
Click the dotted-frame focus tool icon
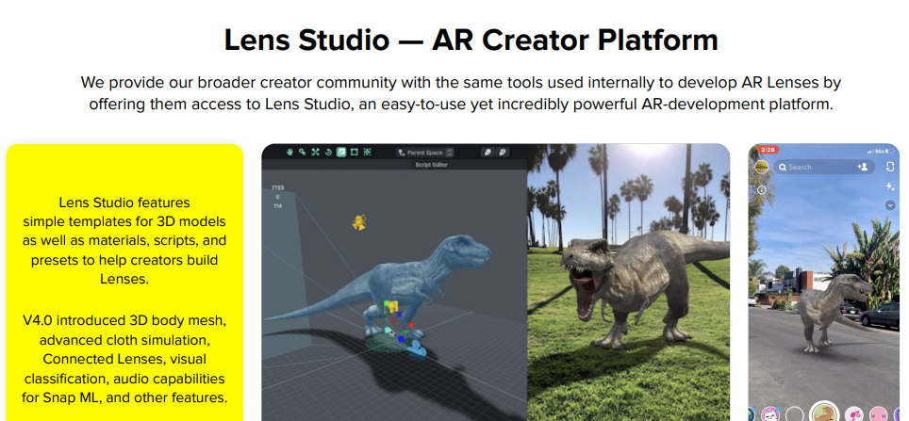tap(367, 153)
